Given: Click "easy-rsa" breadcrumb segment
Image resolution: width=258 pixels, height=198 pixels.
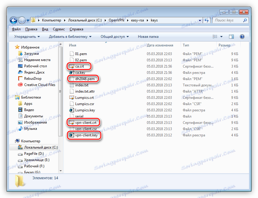Looking at the screenshot, I should pos(137,20).
